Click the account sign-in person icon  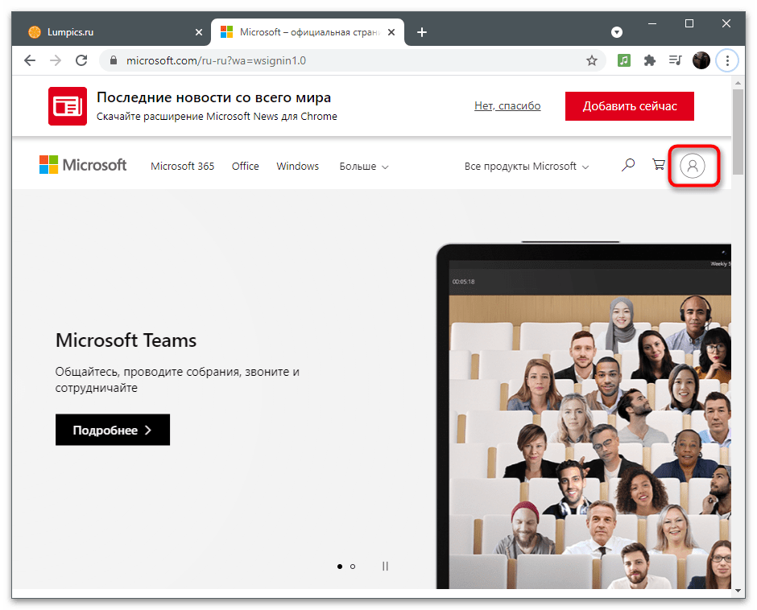[x=693, y=166]
